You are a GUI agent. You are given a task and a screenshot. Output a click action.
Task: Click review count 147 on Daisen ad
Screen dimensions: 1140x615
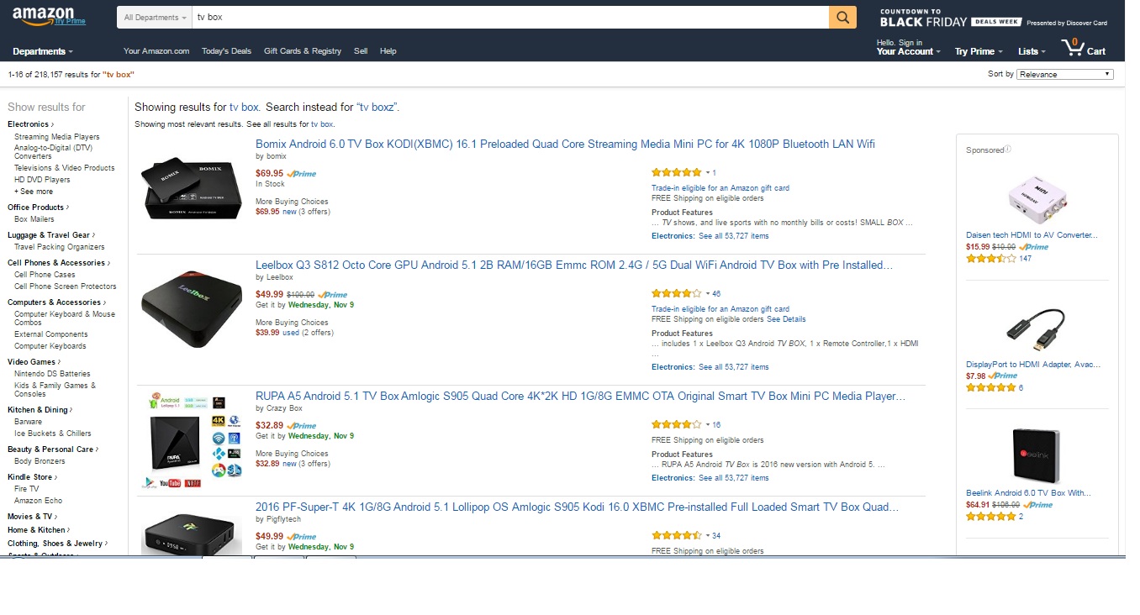pyautogui.click(x=1026, y=259)
